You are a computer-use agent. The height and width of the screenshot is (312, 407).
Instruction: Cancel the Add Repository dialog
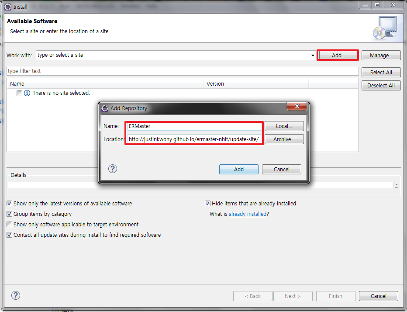(281, 170)
